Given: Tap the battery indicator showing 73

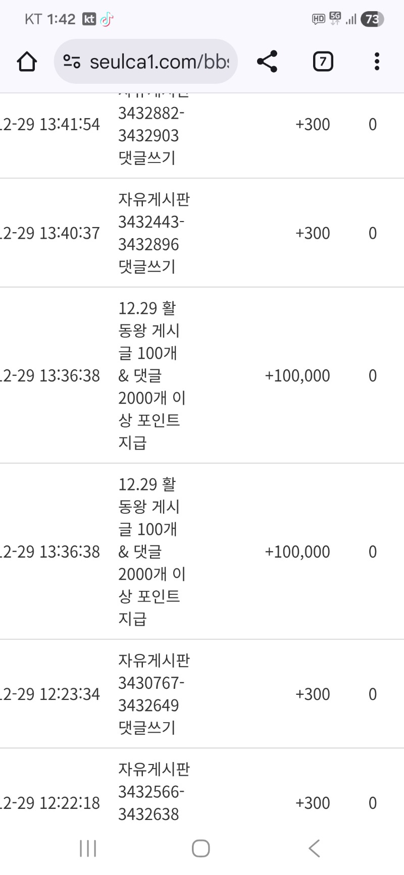Looking at the screenshot, I should click(x=372, y=19).
